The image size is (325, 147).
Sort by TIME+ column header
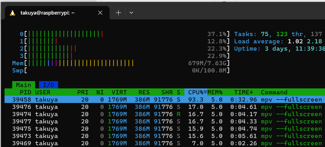244,92
